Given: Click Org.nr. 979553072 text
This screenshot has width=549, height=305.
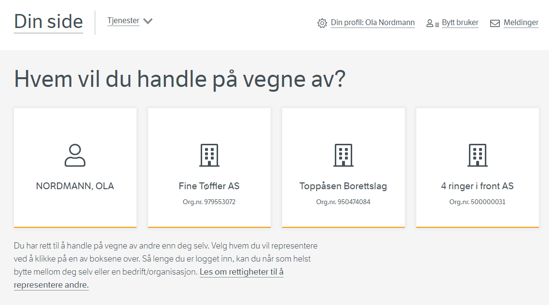Looking at the screenshot, I should point(209,202).
